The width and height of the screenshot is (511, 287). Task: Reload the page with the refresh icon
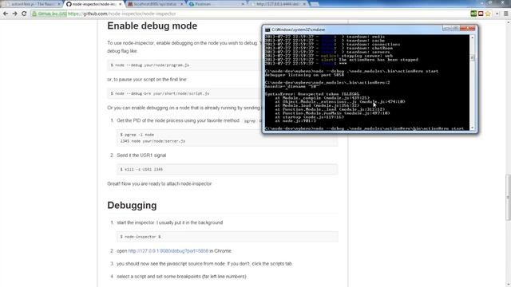point(24,14)
